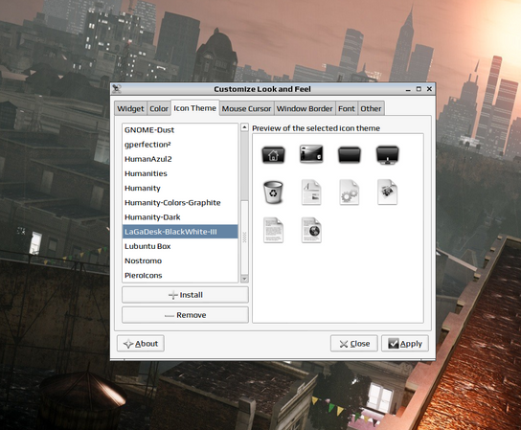Viewport: 521px width, 430px height.
Task: Click the home folder preview icon
Action: 273,155
